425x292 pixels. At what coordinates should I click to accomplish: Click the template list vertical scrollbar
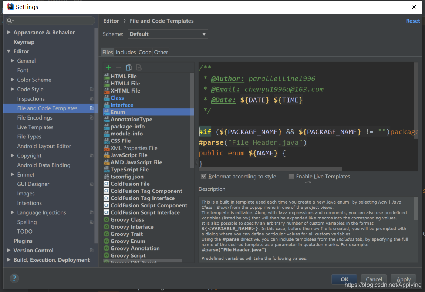click(x=192, y=120)
